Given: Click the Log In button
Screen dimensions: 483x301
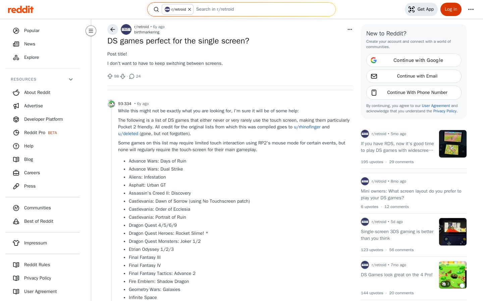Looking at the screenshot, I should coord(451,9).
